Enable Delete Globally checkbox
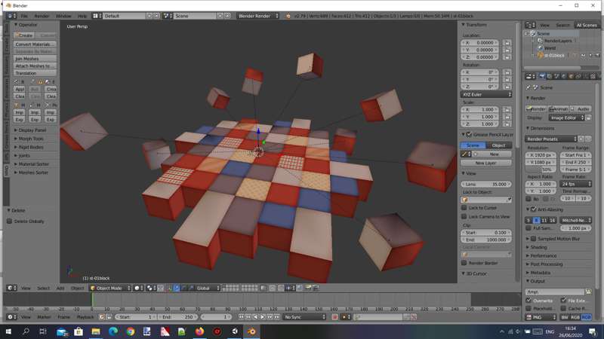Image resolution: width=604 pixels, height=339 pixels. 10,221
